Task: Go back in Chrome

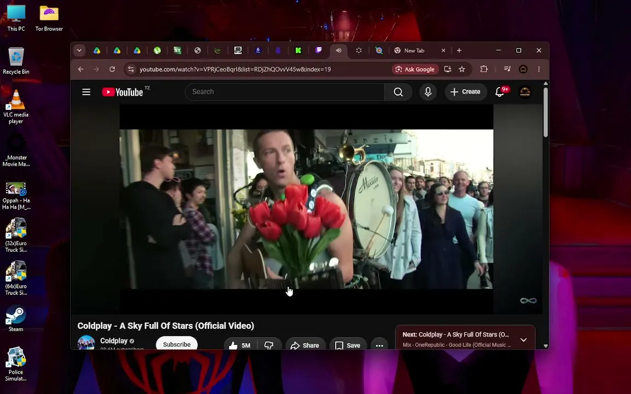Action: tap(81, 69)
